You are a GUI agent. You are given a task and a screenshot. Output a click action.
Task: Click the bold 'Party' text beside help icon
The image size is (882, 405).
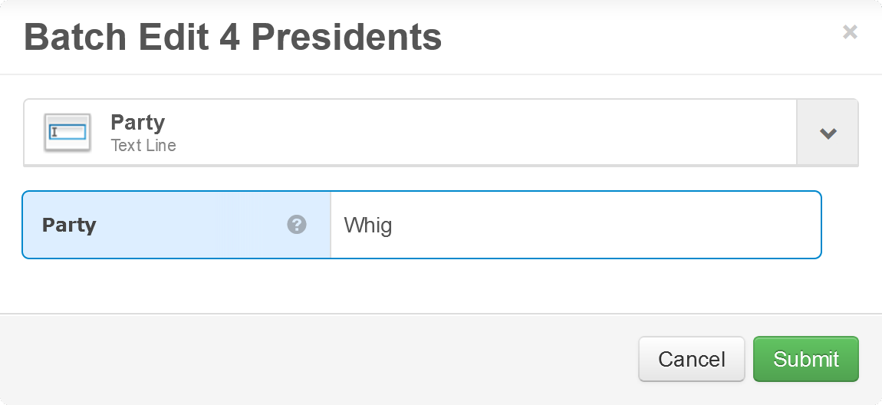point(69,226)
